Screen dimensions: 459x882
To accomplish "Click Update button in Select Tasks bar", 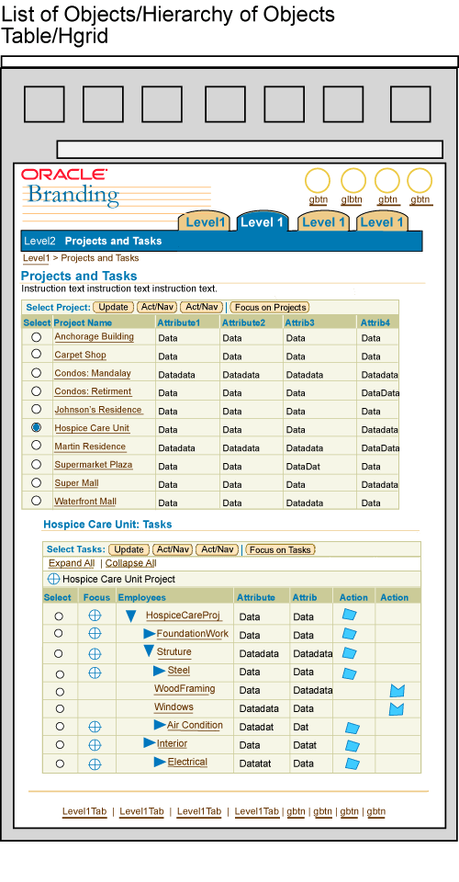I will coord(129,549).
